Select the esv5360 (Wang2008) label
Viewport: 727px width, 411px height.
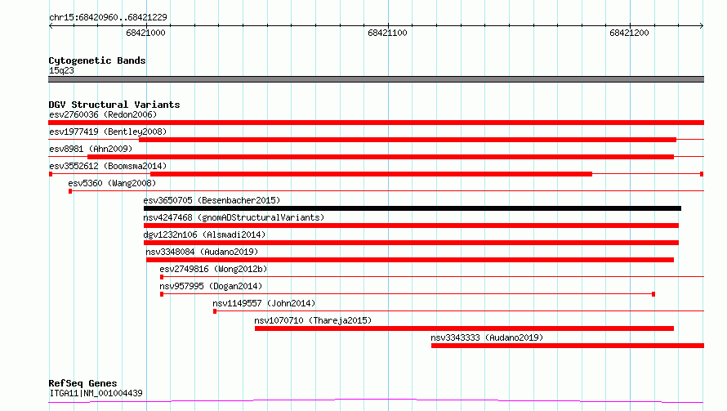(x=112, y=183)
